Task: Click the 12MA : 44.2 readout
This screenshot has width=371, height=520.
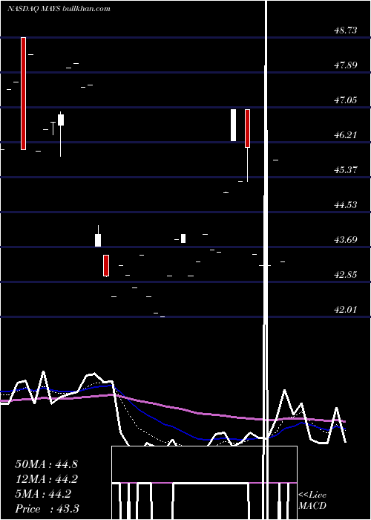Action: pos(46,479)
